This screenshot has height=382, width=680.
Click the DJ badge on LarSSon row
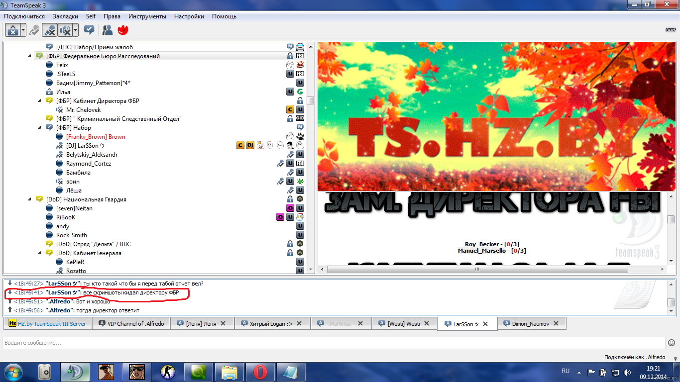(250, 146)
